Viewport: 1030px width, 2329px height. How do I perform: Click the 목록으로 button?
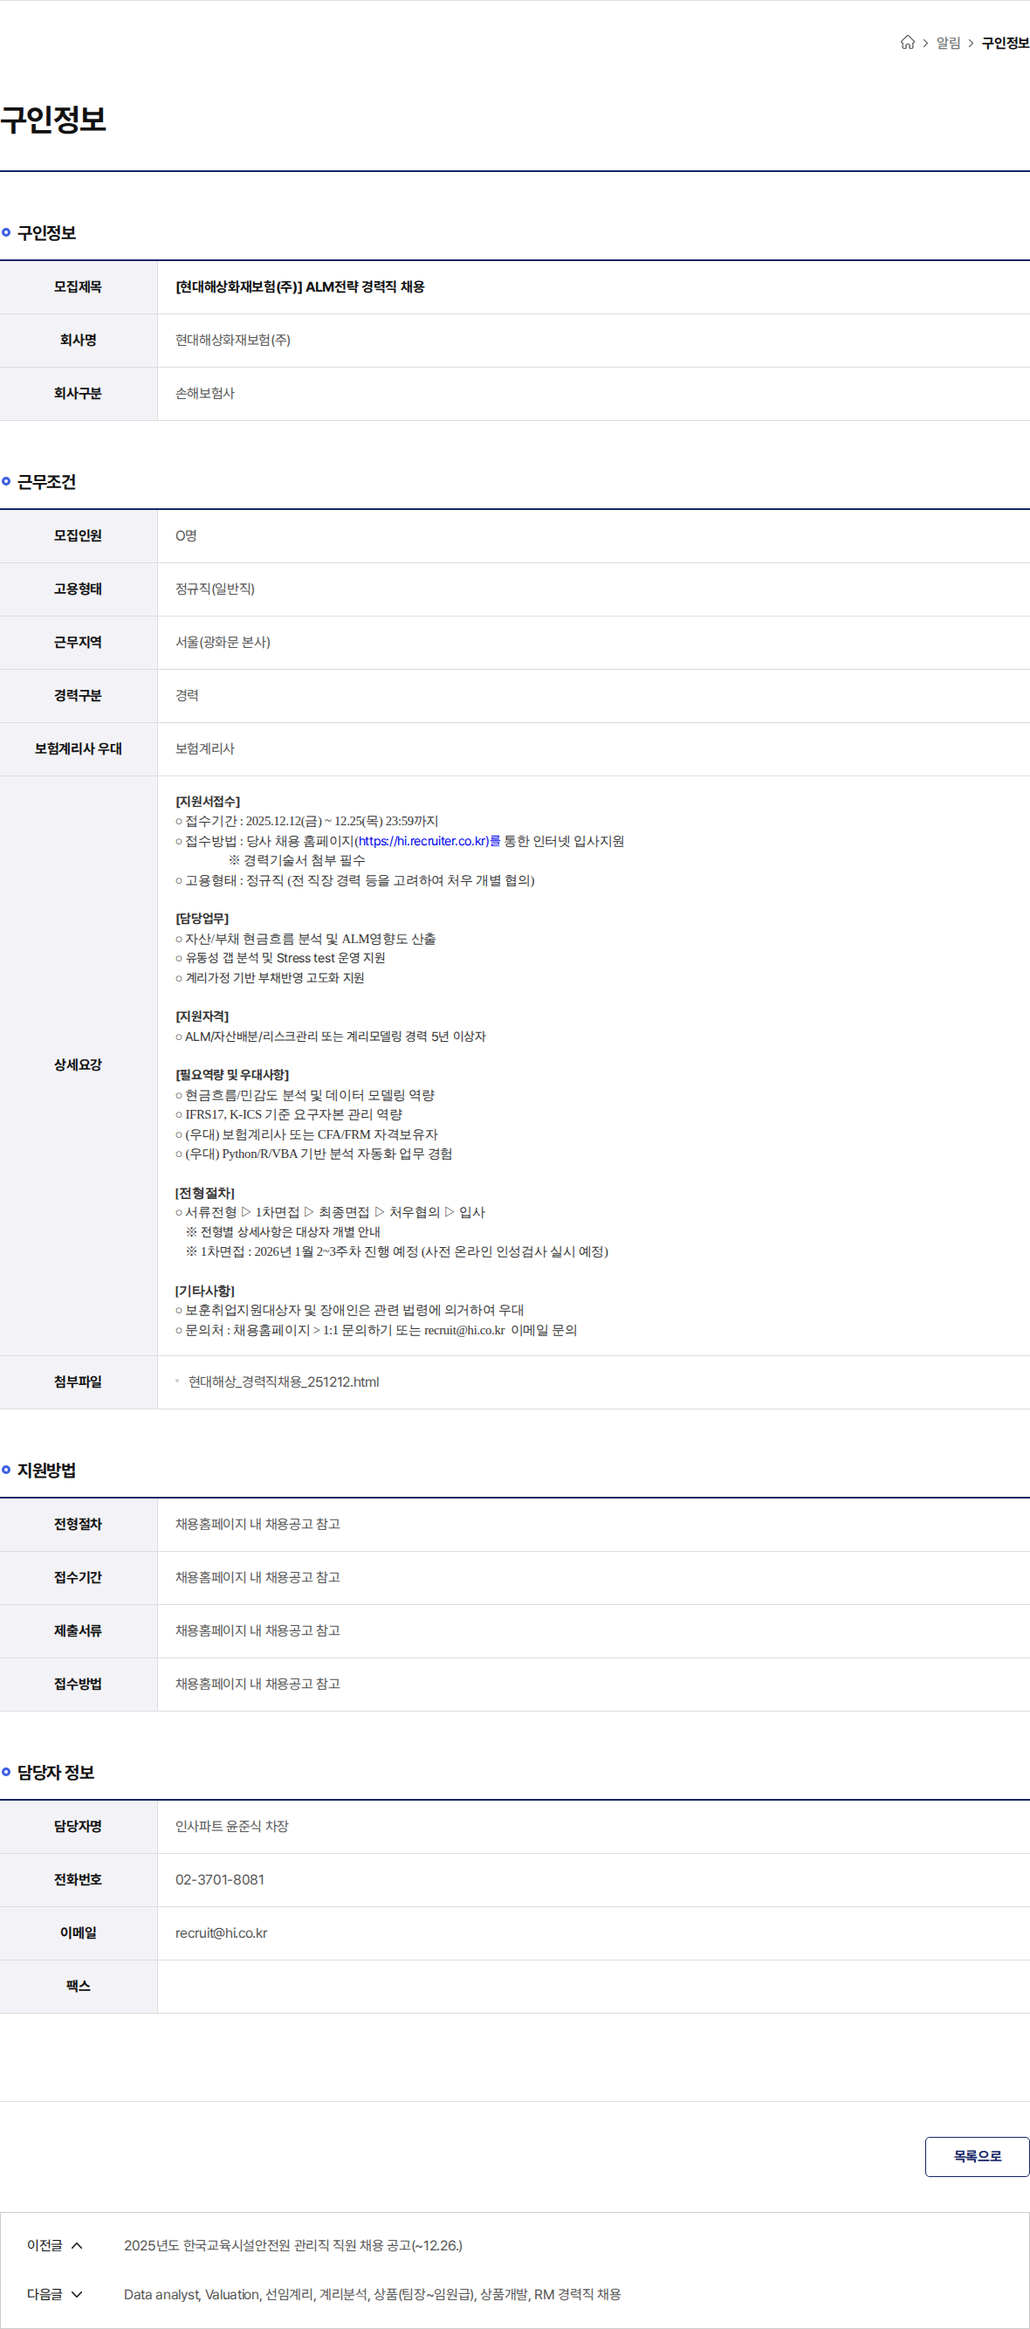coord(977,2156)
